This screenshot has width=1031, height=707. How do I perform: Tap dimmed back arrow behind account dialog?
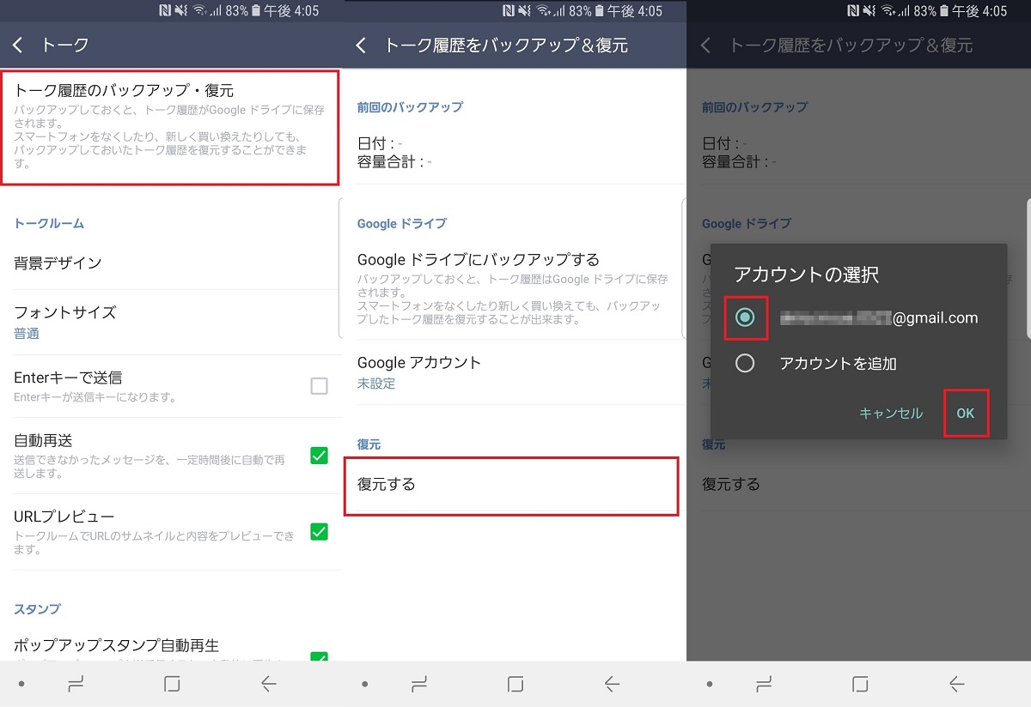[x=705, y=45]
